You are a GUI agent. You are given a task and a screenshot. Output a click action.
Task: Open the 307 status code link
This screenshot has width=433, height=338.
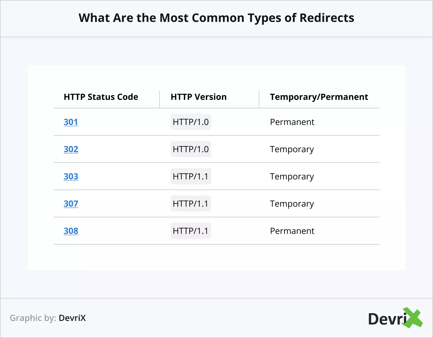pyautogui.click(x=71, y=204)
